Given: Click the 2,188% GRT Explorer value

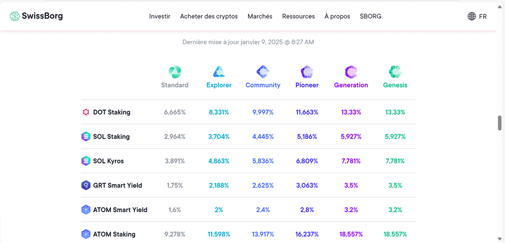Looking at the screenshot, I should pyautogui.click(x=219, y=185).
